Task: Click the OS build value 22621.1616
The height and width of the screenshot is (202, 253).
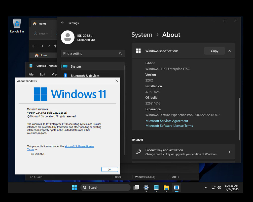Action: point(153,103)
